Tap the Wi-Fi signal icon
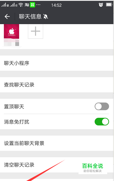Screen dimensions: 114x181 (21, 5)
